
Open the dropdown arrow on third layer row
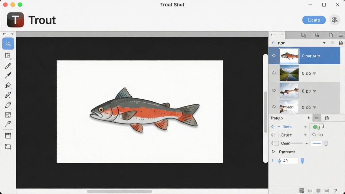tap(314, 91)
